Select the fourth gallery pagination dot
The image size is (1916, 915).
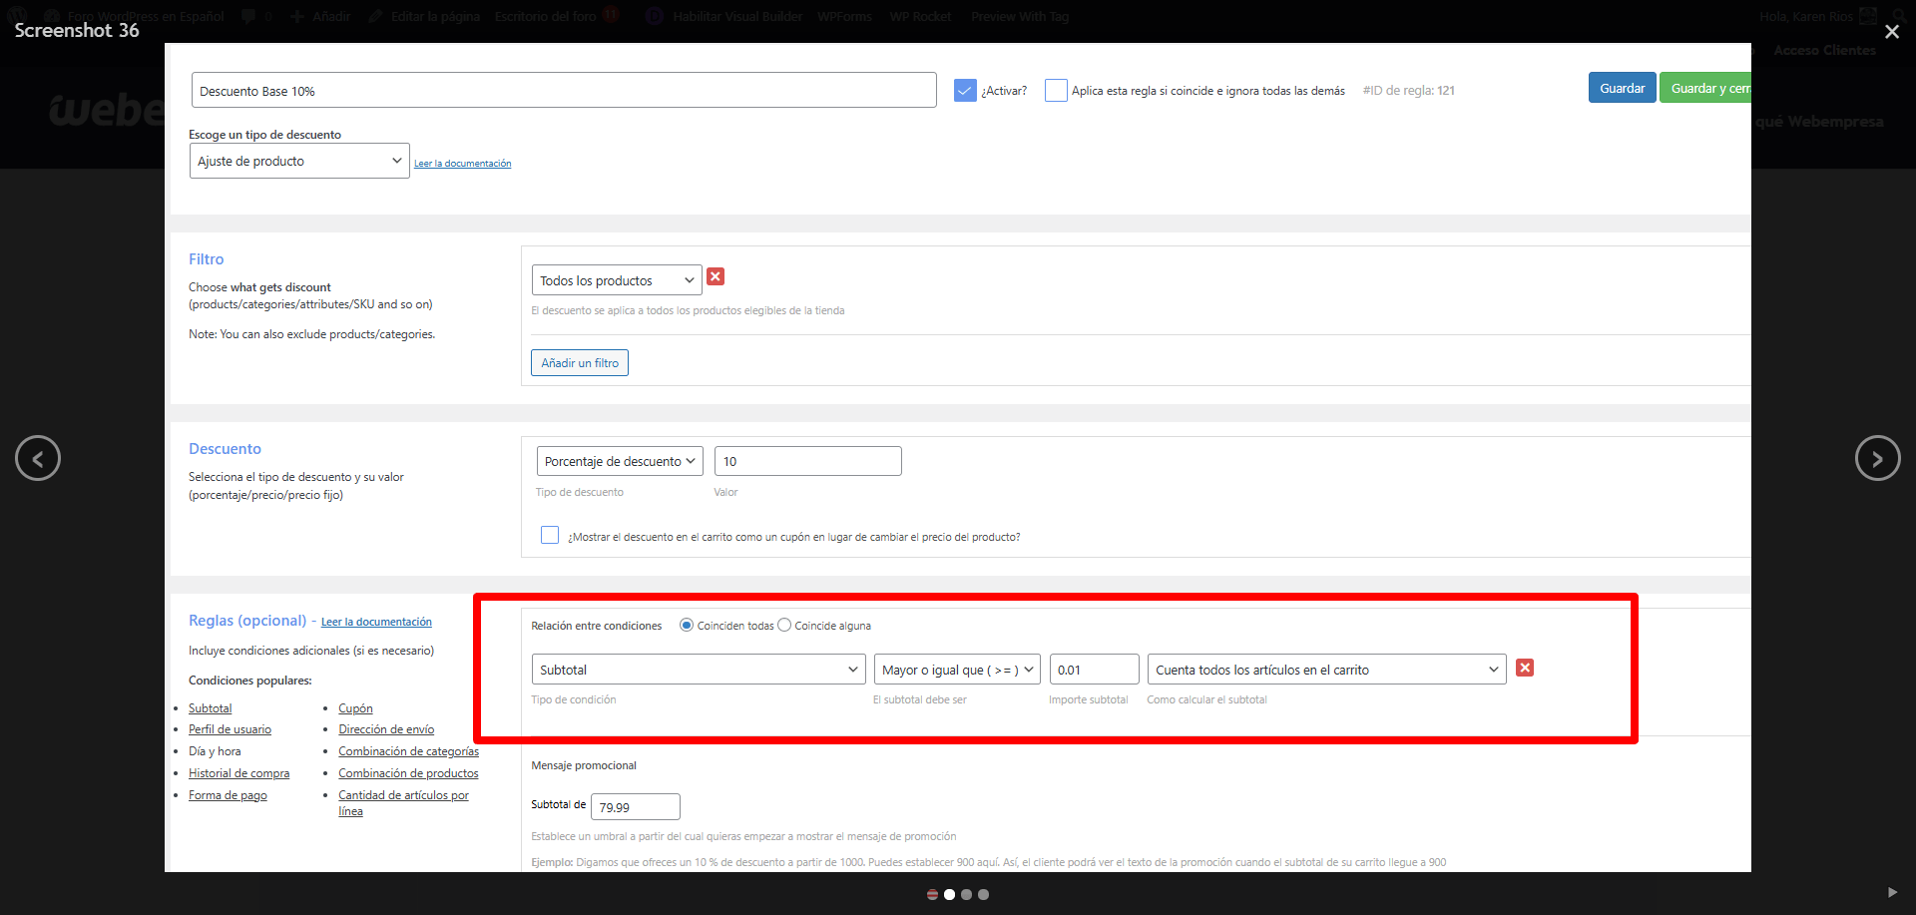[x=983, y=895]
